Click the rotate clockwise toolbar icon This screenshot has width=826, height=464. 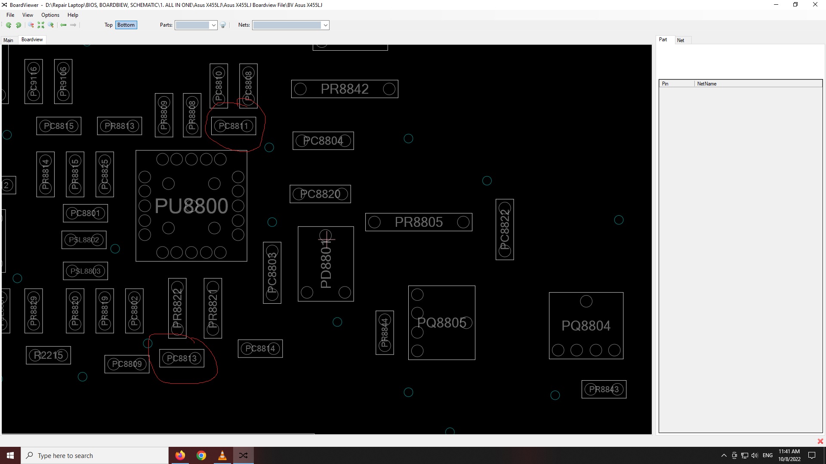(x=18, y=25)
